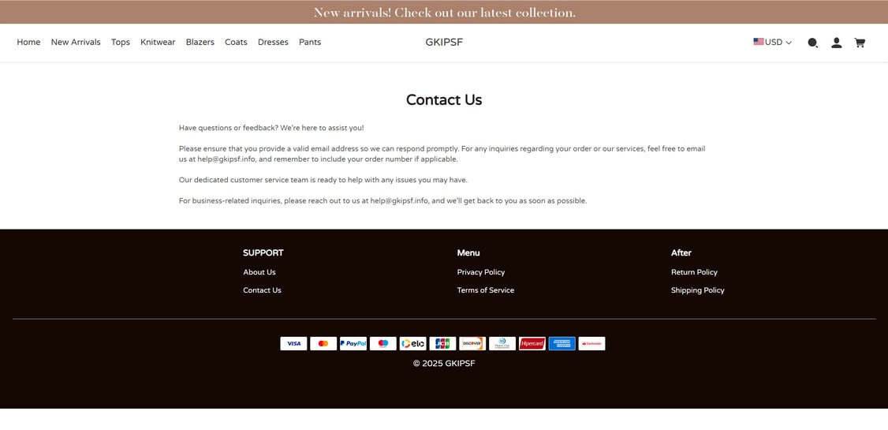The image size is (888, 430).
Task: Click the © 2025 GKIPSF copyright text
Action: (444, 363)
